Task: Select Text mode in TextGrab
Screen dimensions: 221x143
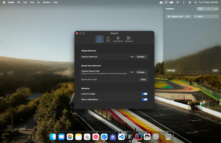Action: pos(201,9)
